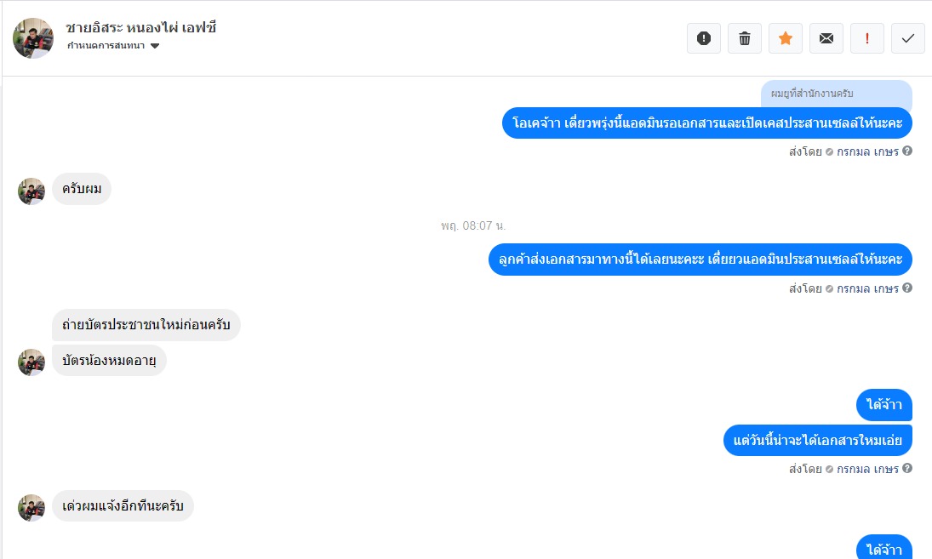Viewport: 932px width, 559px height.
Task: Click sender avatar beside เด่วผมแจ้งอีกทีนะครับ
Action: 31,508
